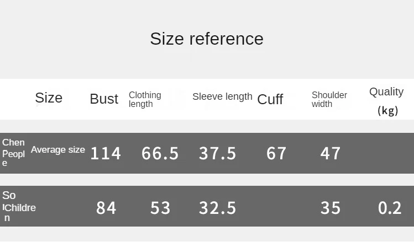The width and height of the screenshot is (414, 242).
Task: Click the Bust column header
Action: 104,99
